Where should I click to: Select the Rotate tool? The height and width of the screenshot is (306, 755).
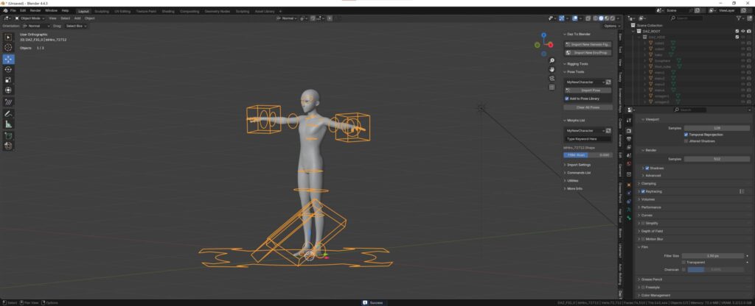click(8, 69)
